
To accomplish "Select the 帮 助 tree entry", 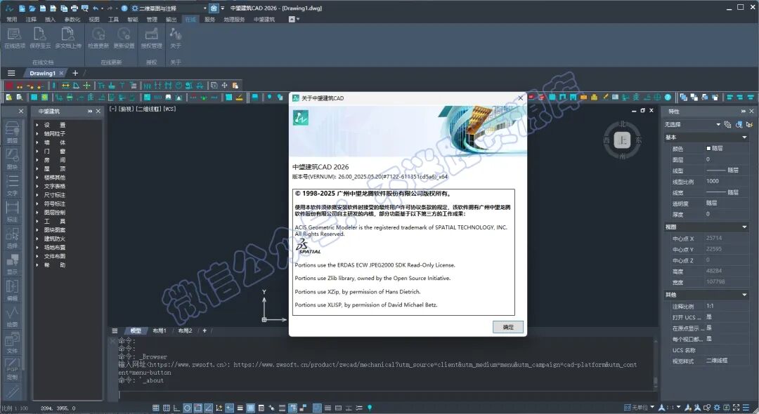I will click(55, 265).
